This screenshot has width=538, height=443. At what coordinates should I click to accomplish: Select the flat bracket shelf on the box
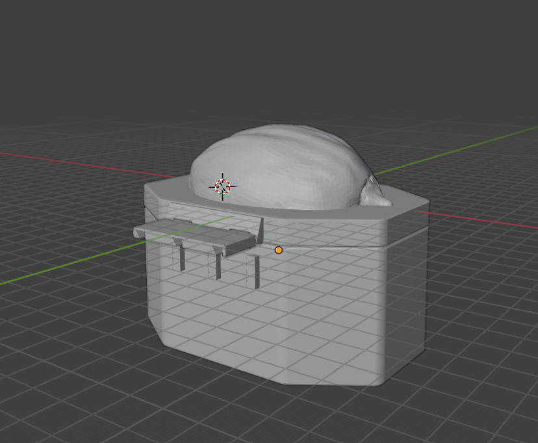click(196, 236)
